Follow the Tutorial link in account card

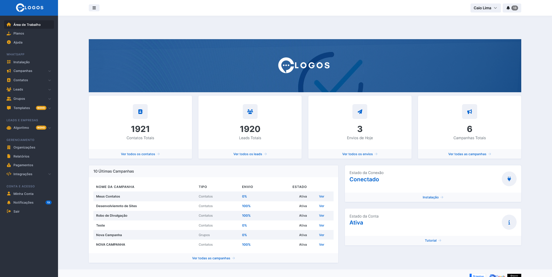click(x=433, y=240)
